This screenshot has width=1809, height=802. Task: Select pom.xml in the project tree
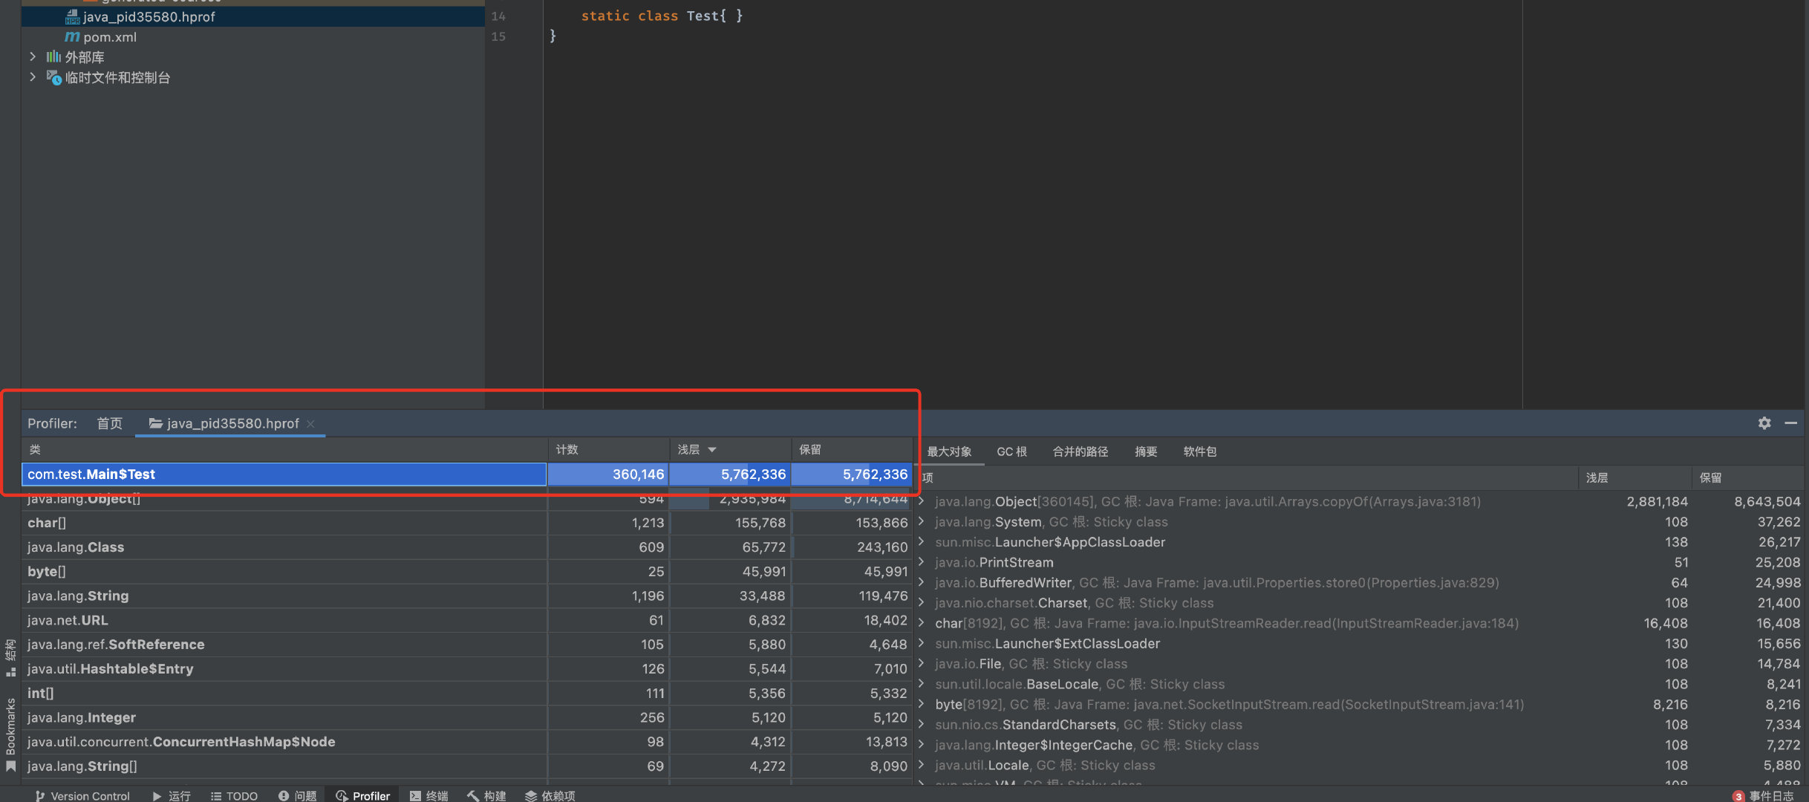109,37
